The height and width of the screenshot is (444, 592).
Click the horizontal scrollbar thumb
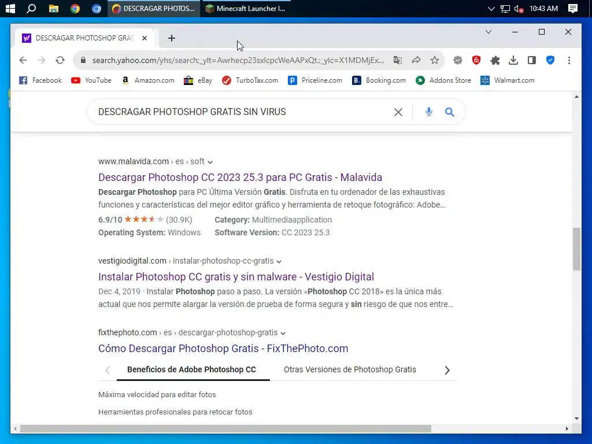tap(225, 428)
